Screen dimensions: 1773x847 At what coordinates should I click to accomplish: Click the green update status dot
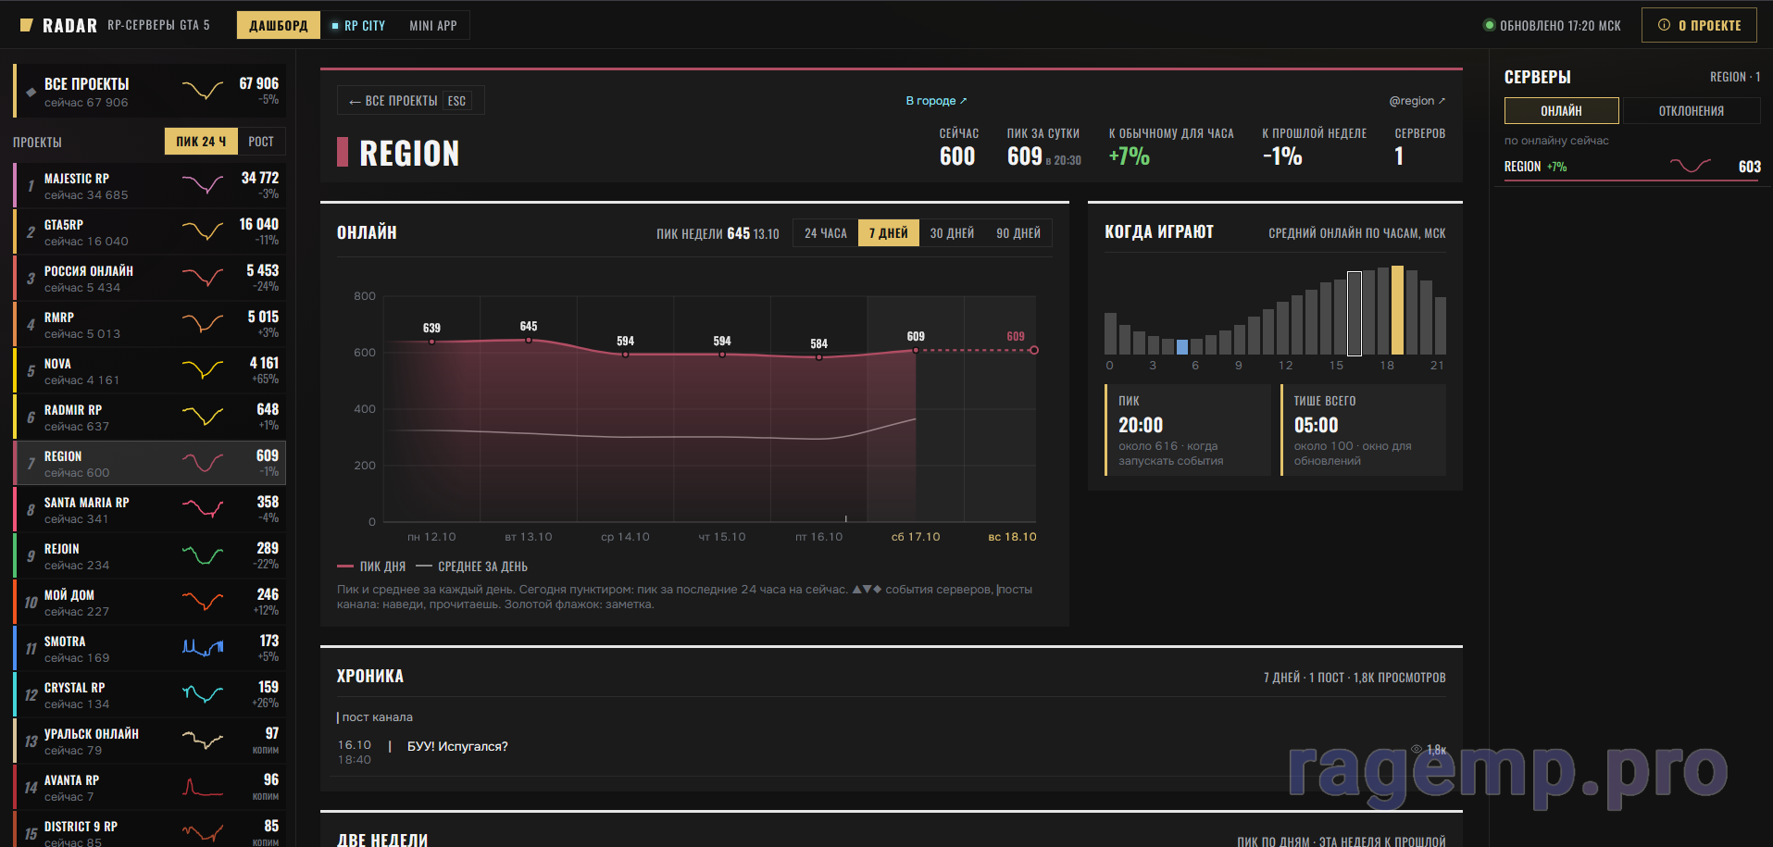coord(1489,26)
